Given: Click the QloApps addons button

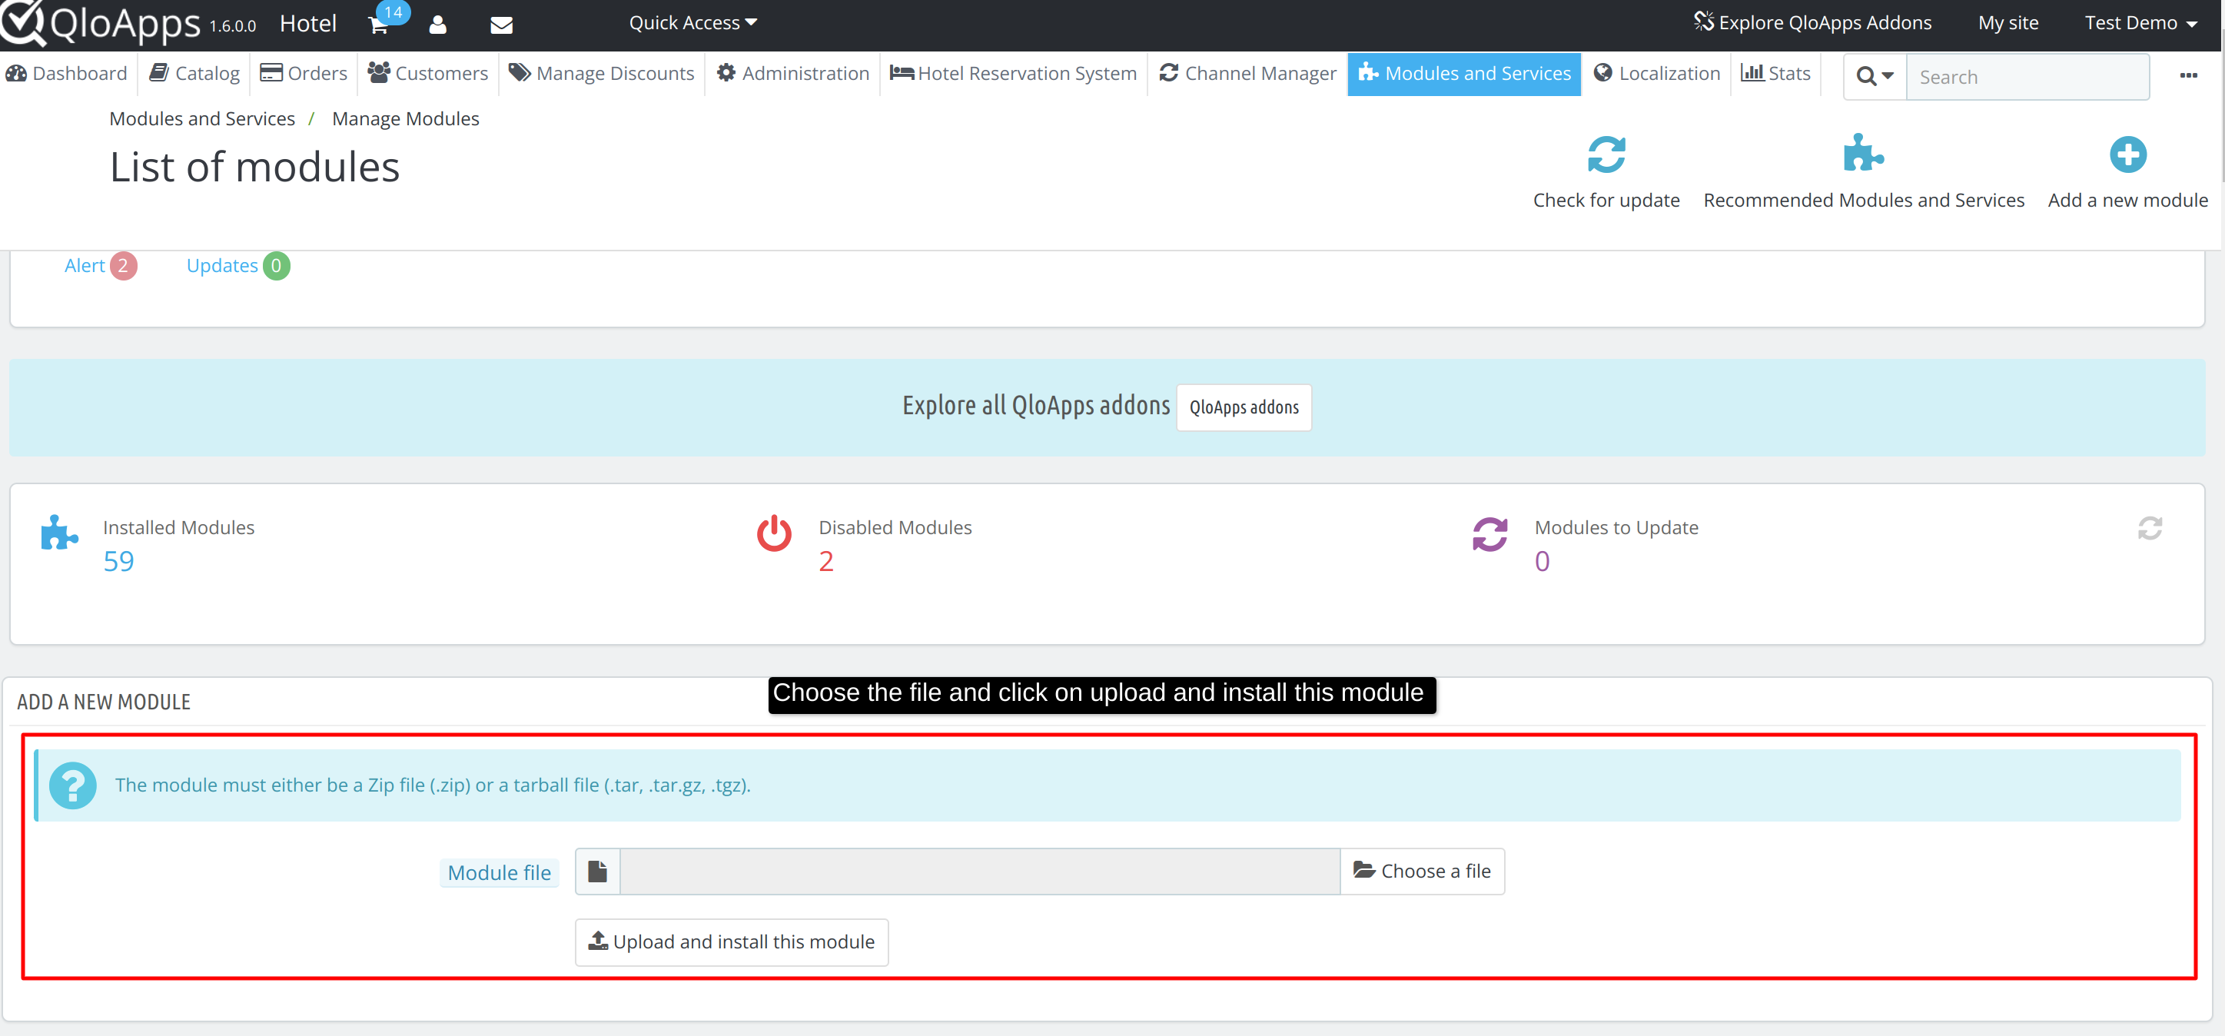Looking at the screenshot, I should 1244,408.
